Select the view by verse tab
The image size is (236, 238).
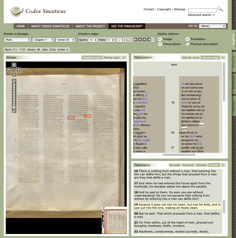pos(190,57)
